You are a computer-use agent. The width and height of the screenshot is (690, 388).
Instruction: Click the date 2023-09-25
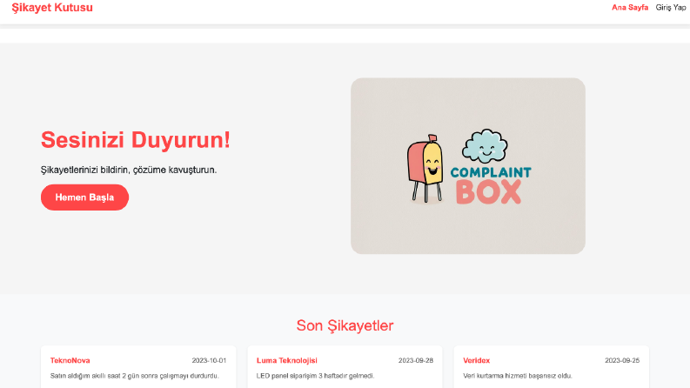tap(622, 360)
